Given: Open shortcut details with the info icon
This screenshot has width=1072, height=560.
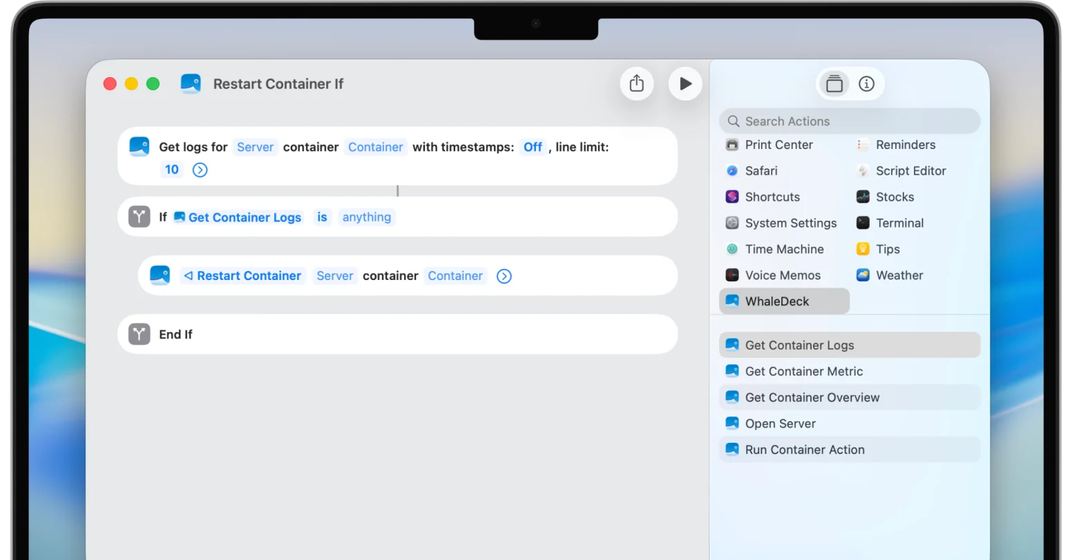Looking at the screenshot, I should coord(867,83).
